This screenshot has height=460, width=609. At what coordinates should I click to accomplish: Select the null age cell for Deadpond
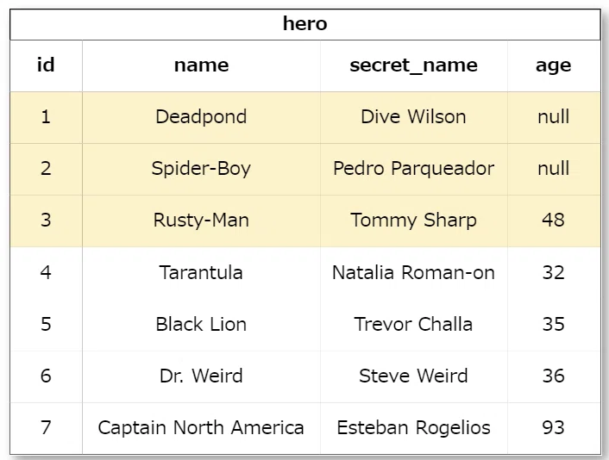[x=554, y=117]
